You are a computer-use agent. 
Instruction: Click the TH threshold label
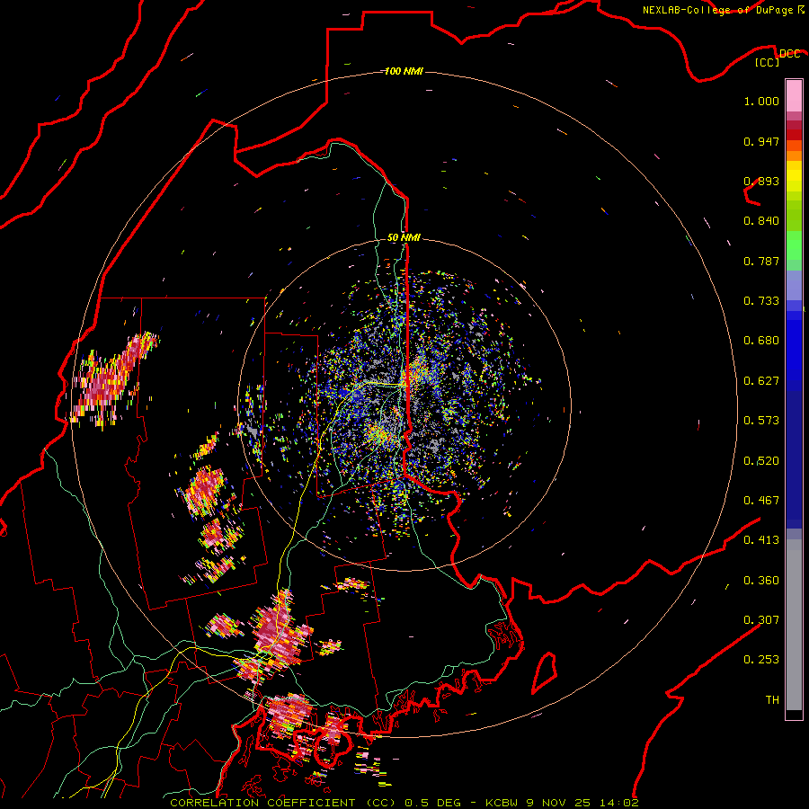point(772,700)
